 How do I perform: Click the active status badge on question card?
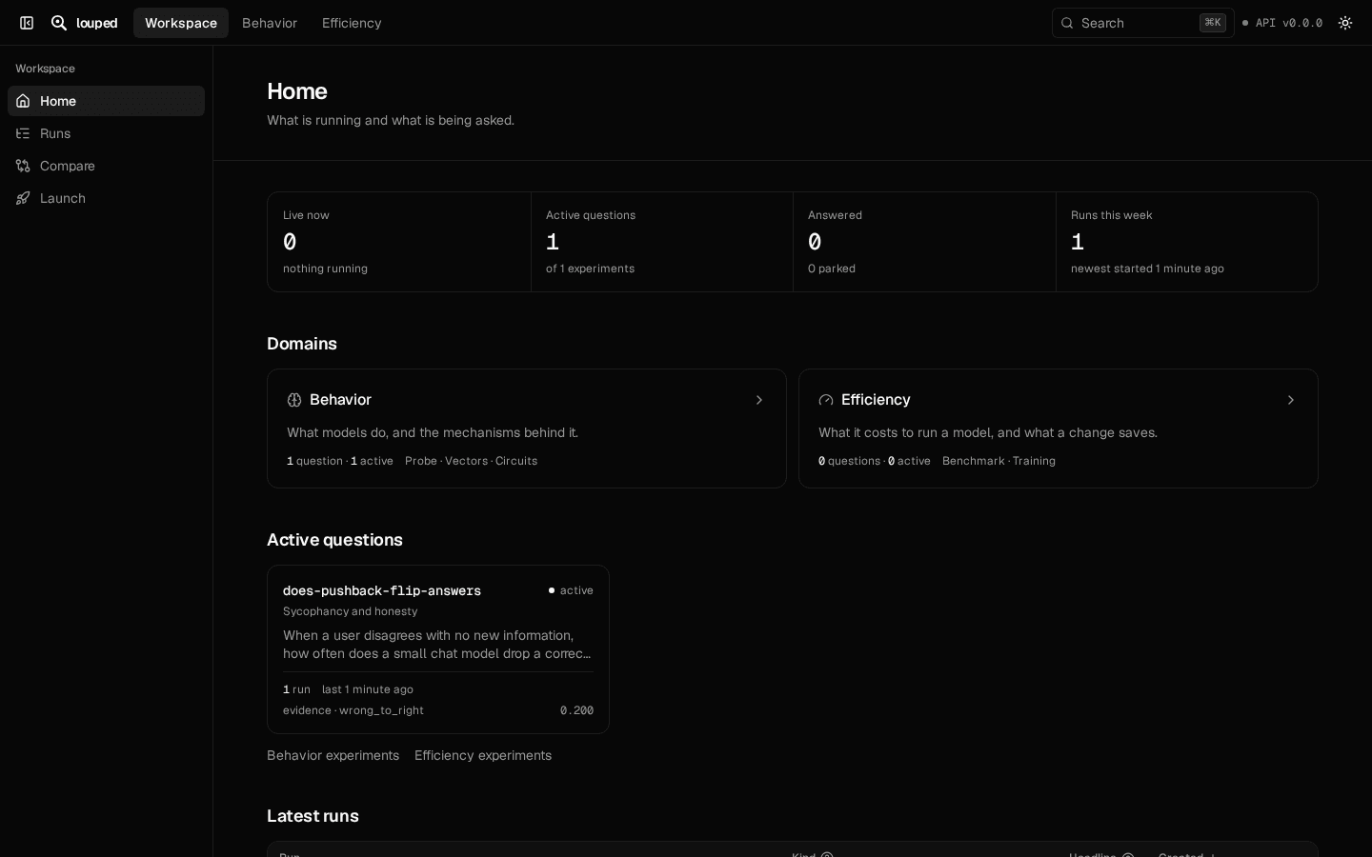click(571, 590)
